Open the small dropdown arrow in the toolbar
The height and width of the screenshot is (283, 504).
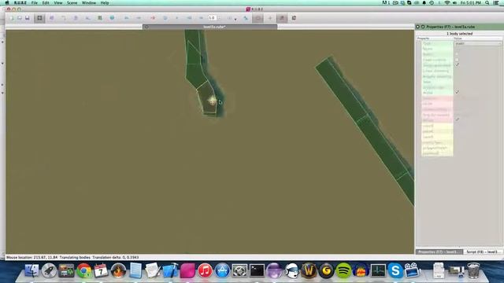tap(235, 20)
